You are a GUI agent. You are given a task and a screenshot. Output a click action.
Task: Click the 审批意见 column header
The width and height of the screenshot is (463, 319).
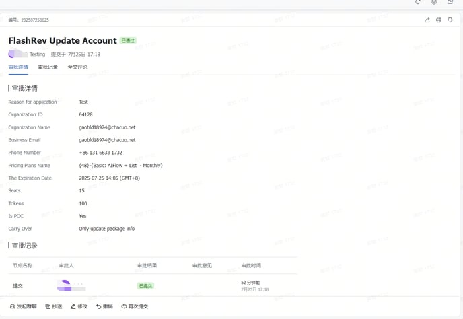coord(202,266)
